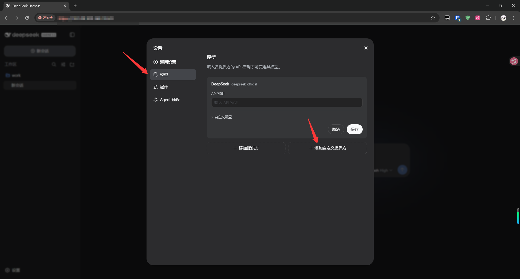520x279 pixels.
Task: Open the Chrome three-dot menu
Action: tap(513, 18)
